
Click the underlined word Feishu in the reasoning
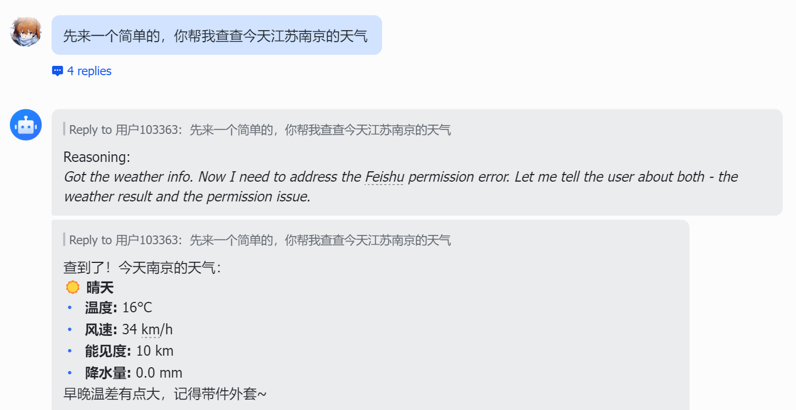384,177
